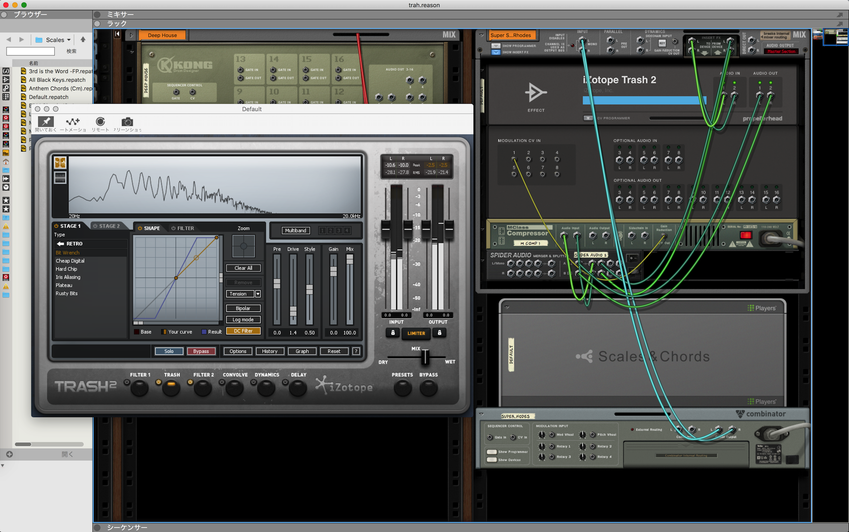Click the Zoom crosshair pad
Screen dimensions: 849x532
coord(244,246)
